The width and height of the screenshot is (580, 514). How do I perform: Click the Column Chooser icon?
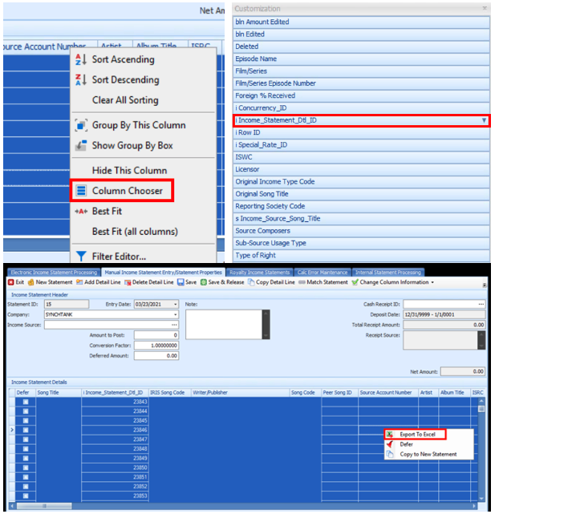pyautogui.click(x=79, y=191)
